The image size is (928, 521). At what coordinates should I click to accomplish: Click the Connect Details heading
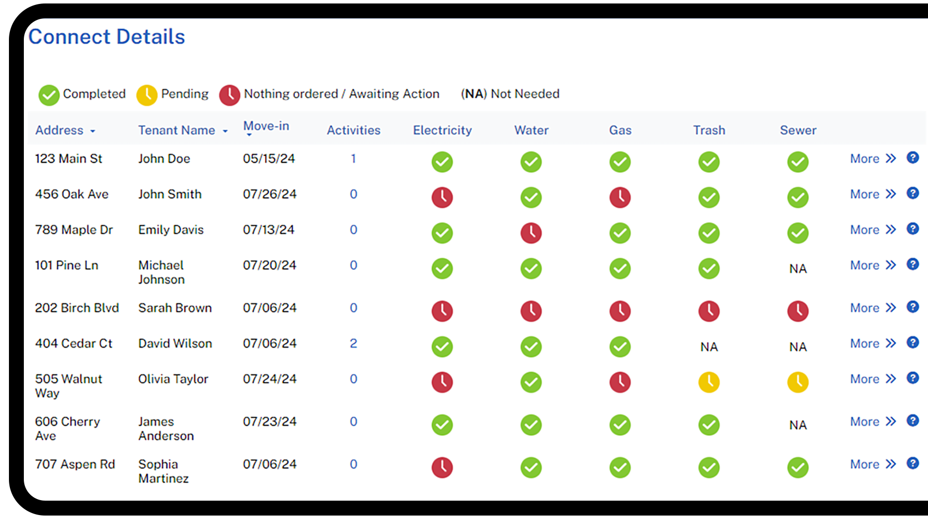point(106,37)
